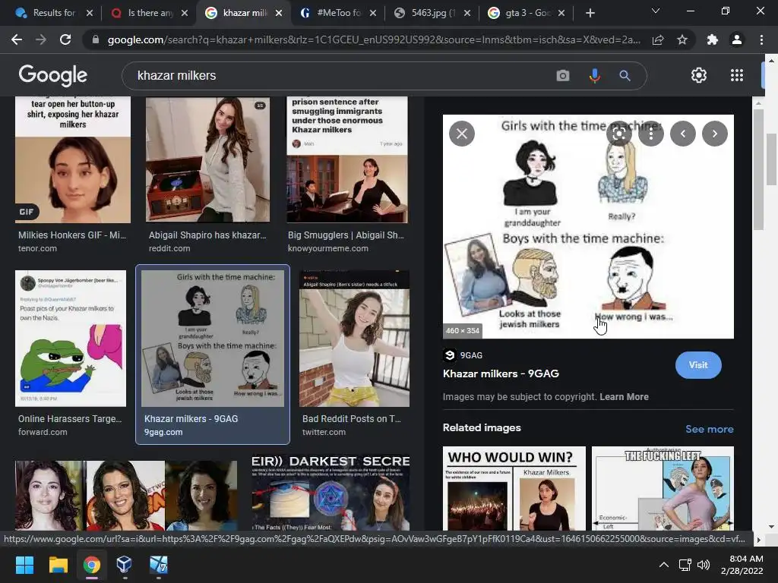Click the Google logo
The height and width of the screenshot is (583, 778).
click(x=52, y=75)
